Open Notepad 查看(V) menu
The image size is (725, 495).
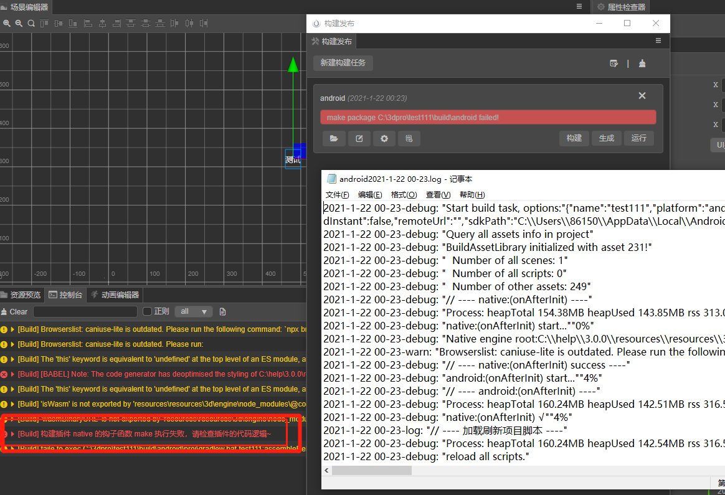(x=438, y=195)
